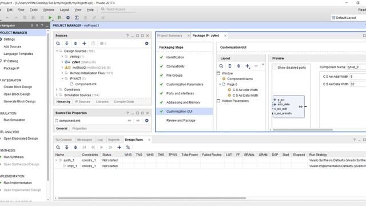This screenshot has width=366, height=206.
Task: Select Hidden Parameters in Layout tree
Action: (x=235, y=101)
